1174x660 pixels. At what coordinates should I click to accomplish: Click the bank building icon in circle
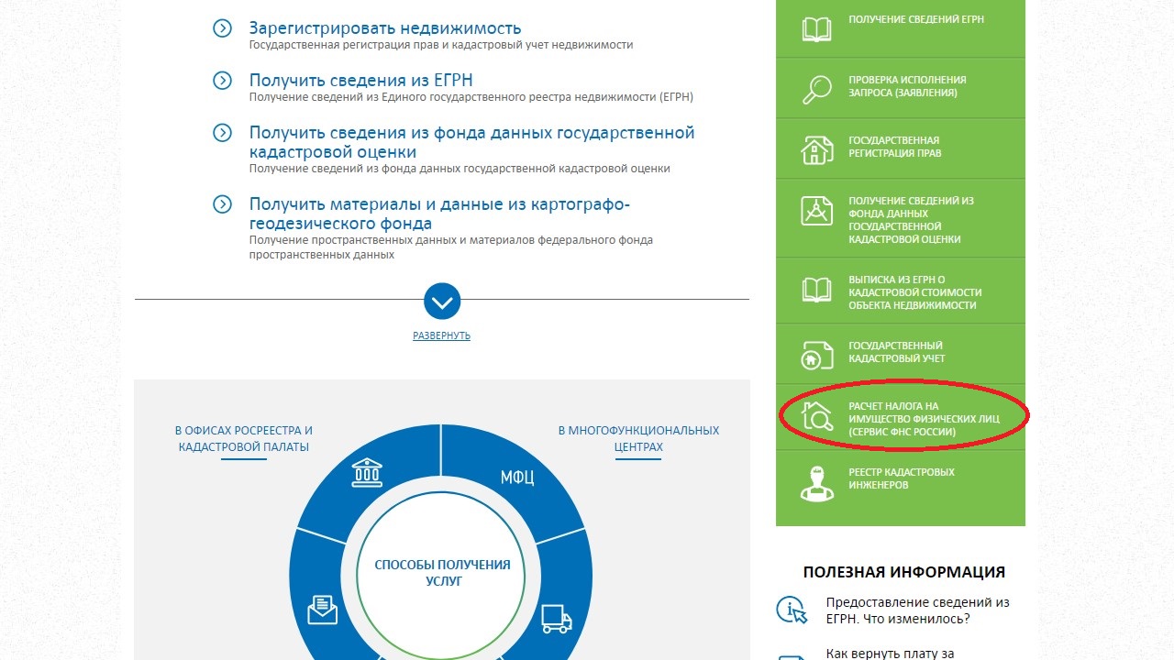coord(367,473)
